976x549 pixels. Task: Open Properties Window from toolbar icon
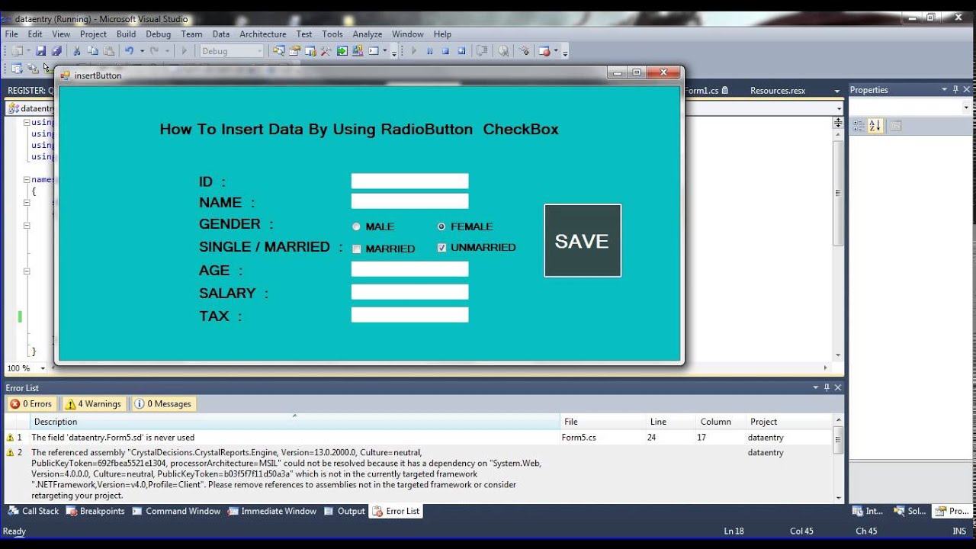point(294,51)
